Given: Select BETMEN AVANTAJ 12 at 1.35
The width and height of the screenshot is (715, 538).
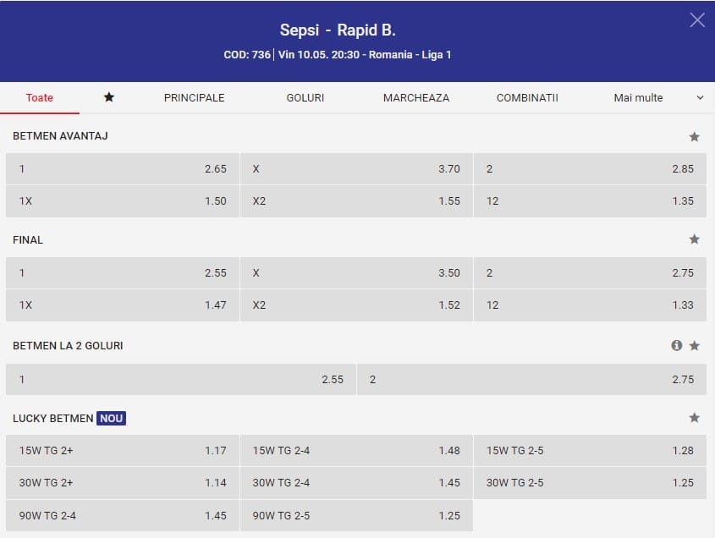Looking at the screenshot, I should tap(590, 201).
